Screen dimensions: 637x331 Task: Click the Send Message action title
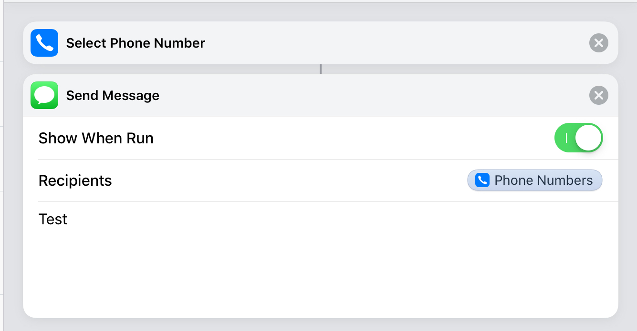113,95
